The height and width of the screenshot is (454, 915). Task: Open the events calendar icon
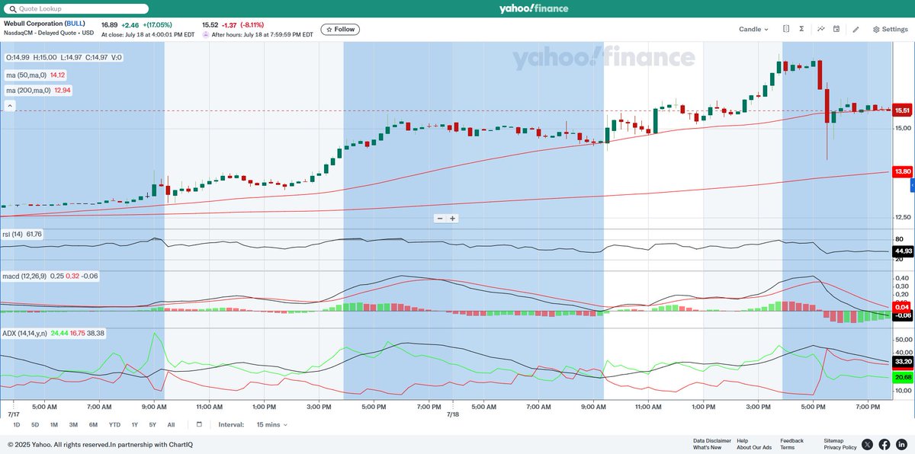836,29
